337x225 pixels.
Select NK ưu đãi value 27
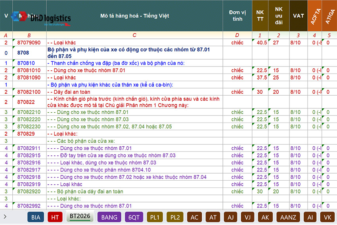click(279, 42)
